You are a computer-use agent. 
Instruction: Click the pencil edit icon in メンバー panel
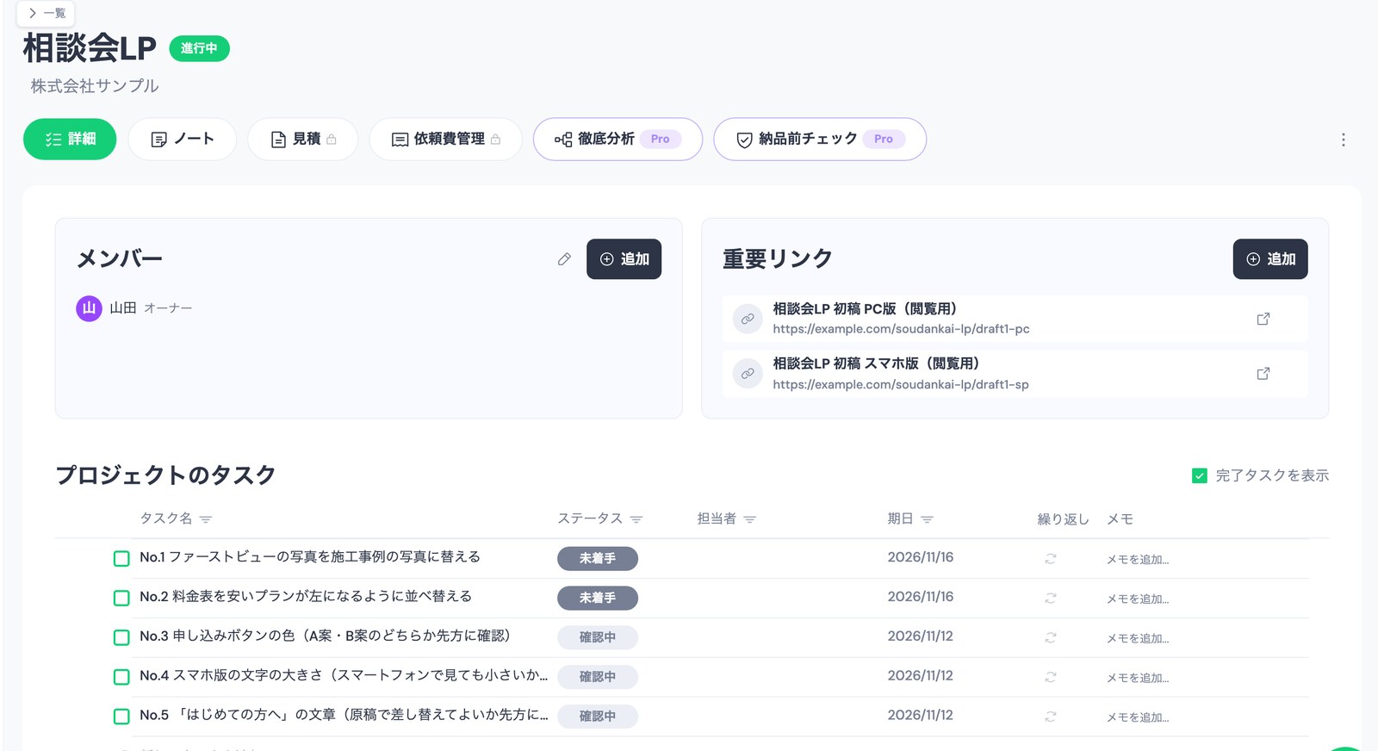tap(564, 259)
